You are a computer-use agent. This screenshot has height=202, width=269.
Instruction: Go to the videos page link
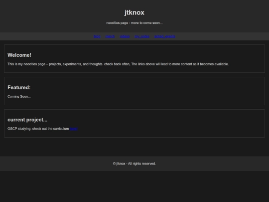125,36
